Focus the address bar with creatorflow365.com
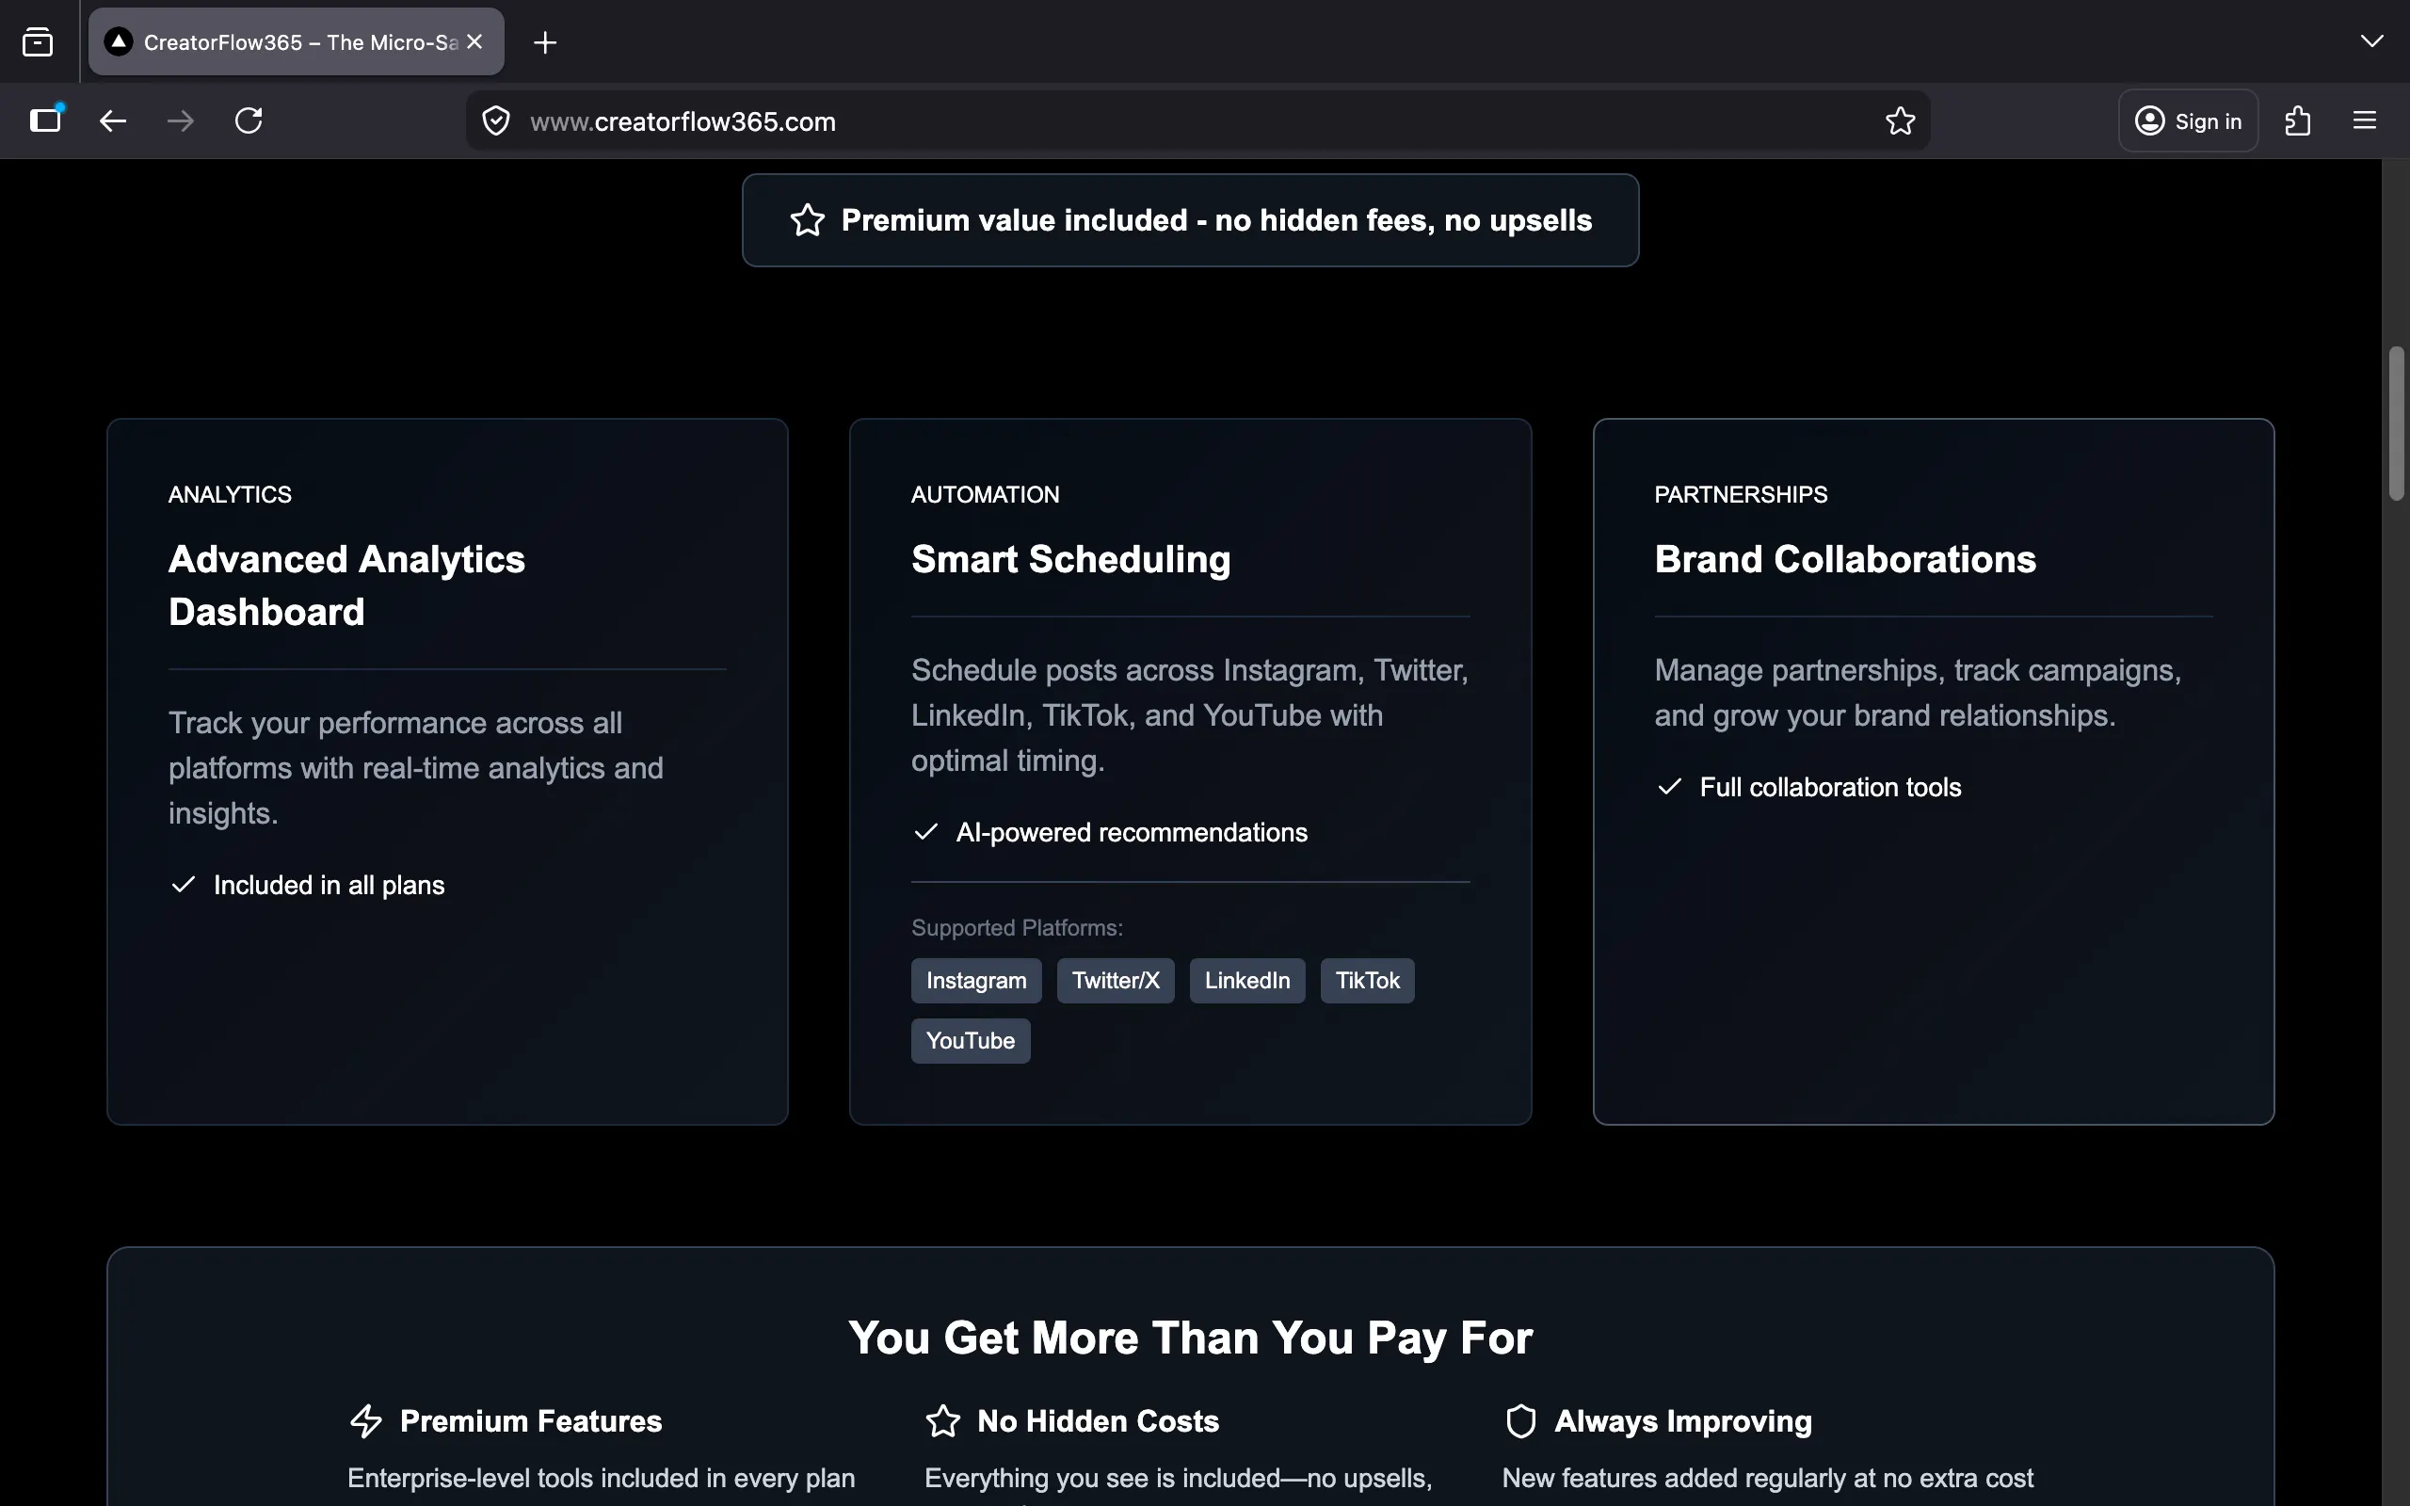Viewport: 2410px width, 1506px height. [1198, 121]
